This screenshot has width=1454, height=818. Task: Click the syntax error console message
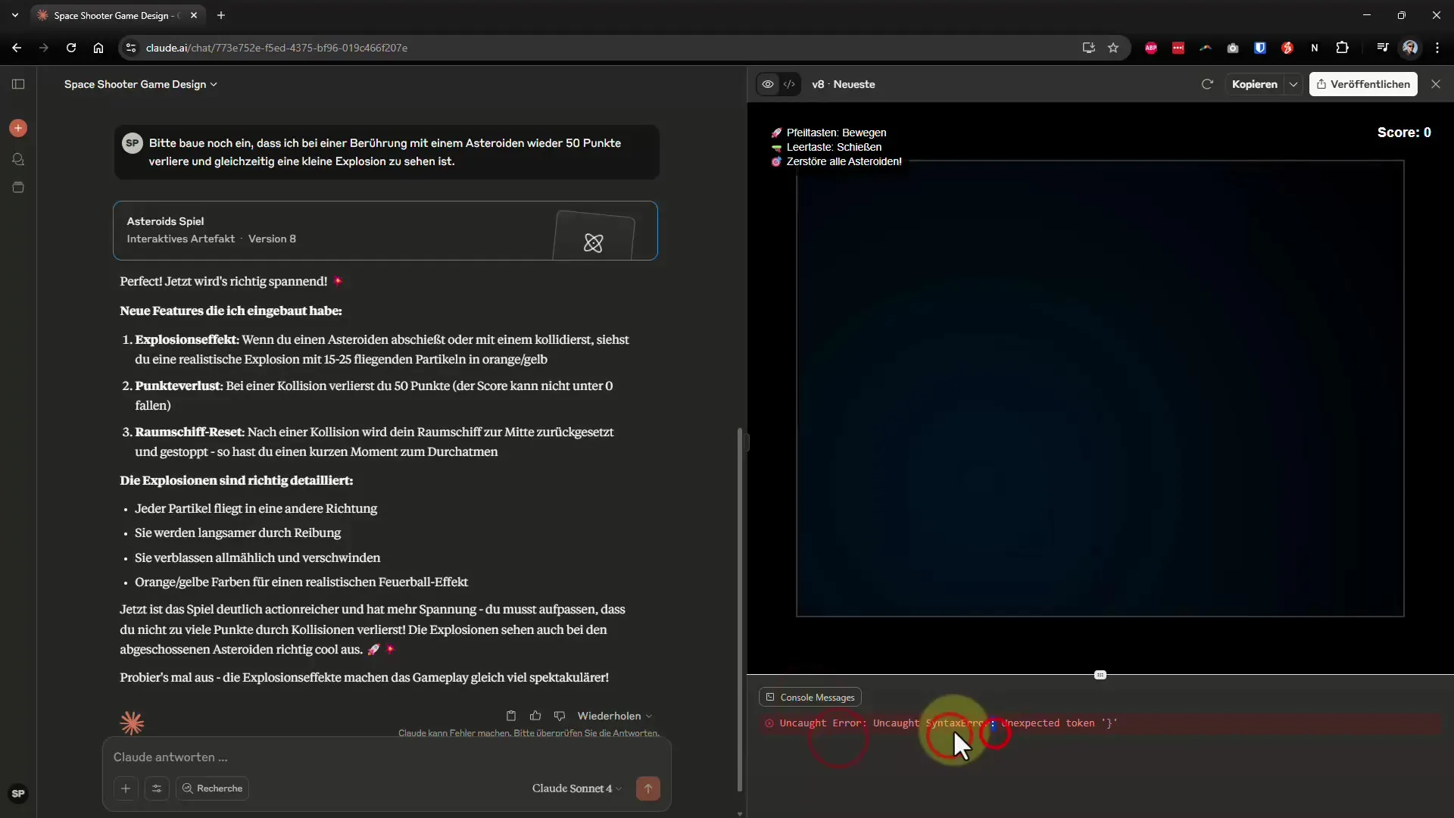click(x=1100, y=723)
